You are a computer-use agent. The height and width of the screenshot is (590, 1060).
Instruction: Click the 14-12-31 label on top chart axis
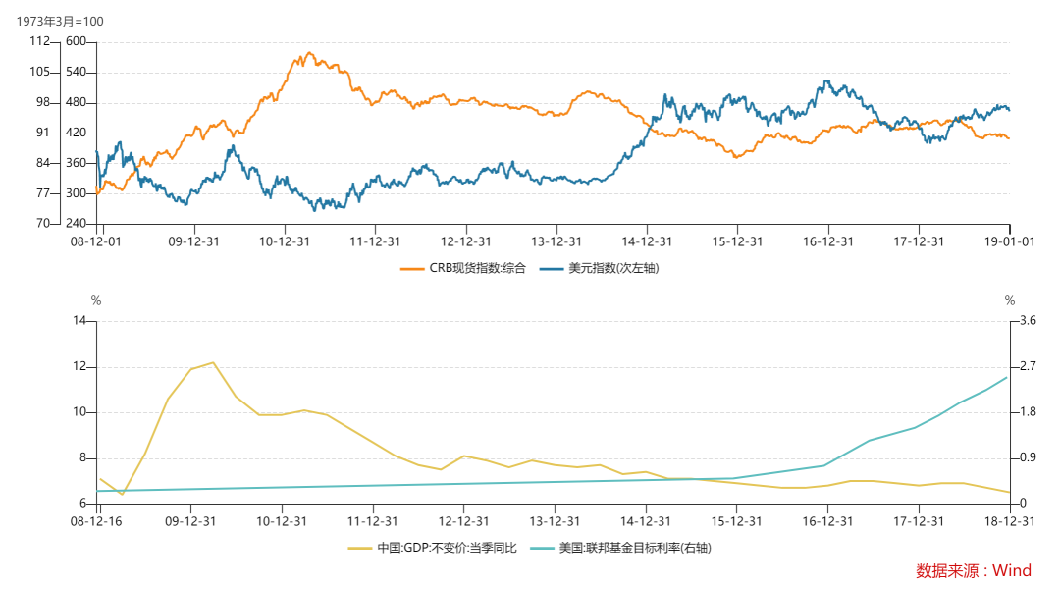(647, 241)
